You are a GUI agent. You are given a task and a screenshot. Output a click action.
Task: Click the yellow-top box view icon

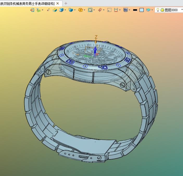coord(55,10)
